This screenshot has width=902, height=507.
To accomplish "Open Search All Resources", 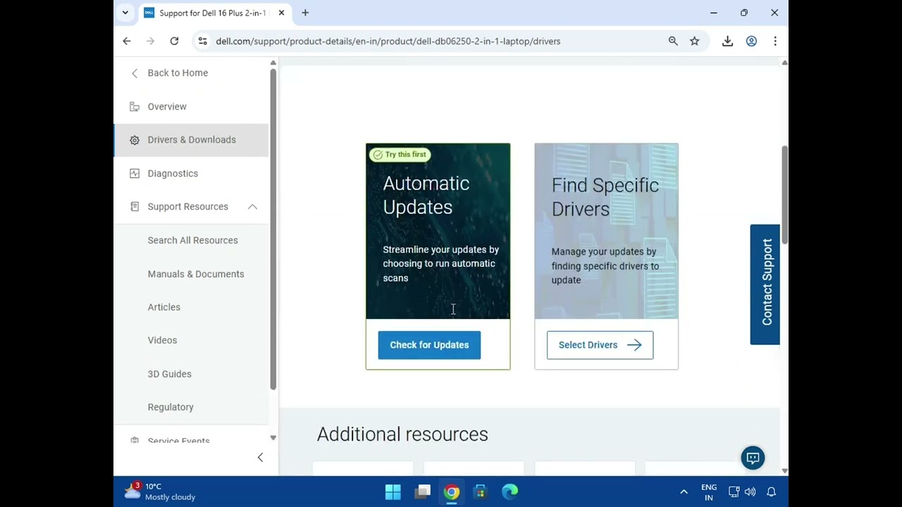I will [192, 240].
